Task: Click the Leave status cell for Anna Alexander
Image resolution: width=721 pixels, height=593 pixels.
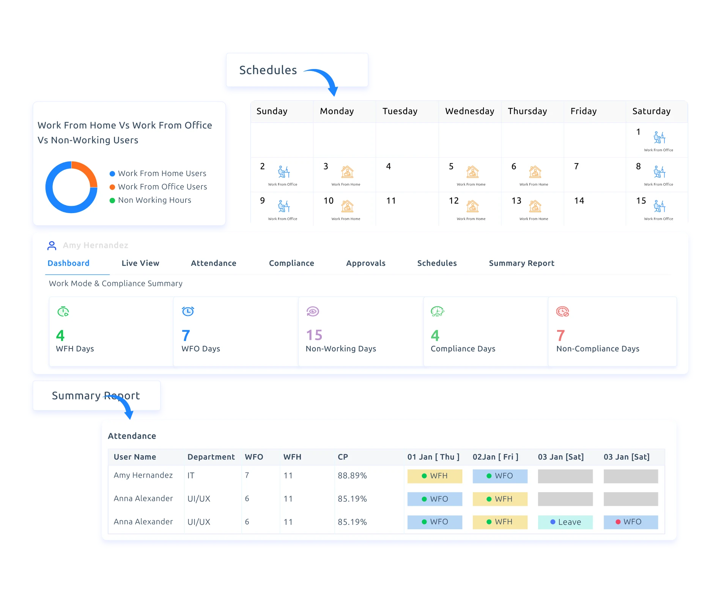Action: (565, 522)
